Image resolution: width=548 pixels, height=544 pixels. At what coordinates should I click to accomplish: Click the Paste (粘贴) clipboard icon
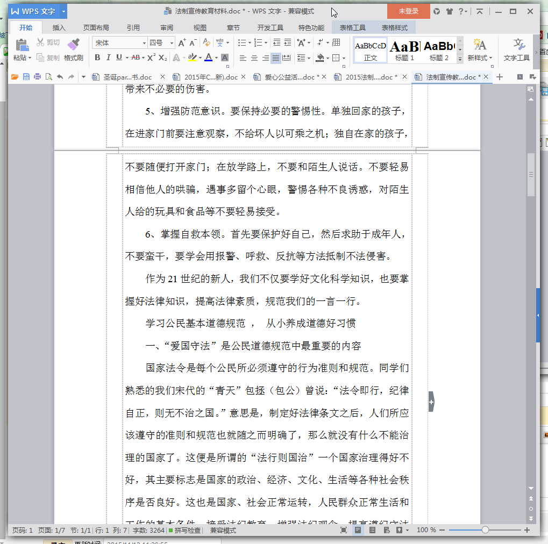[22, 45]
